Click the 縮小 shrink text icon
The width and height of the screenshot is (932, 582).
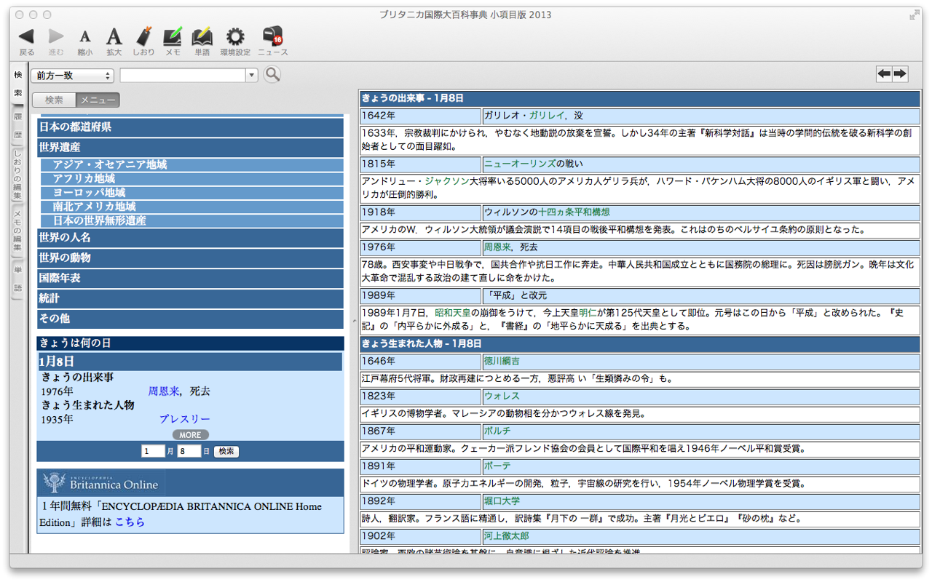85,36
